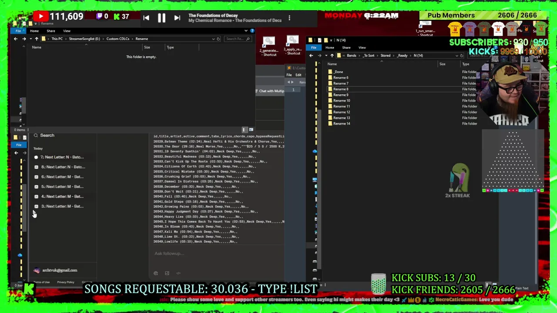Open the File menu in Rename window
The width and height of the screenshot is (557, 313).
point(18,31)
